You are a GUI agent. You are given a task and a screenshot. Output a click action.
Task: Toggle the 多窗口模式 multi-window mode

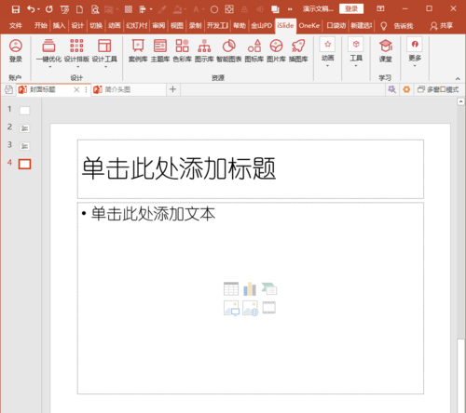(x=438, y=89)
